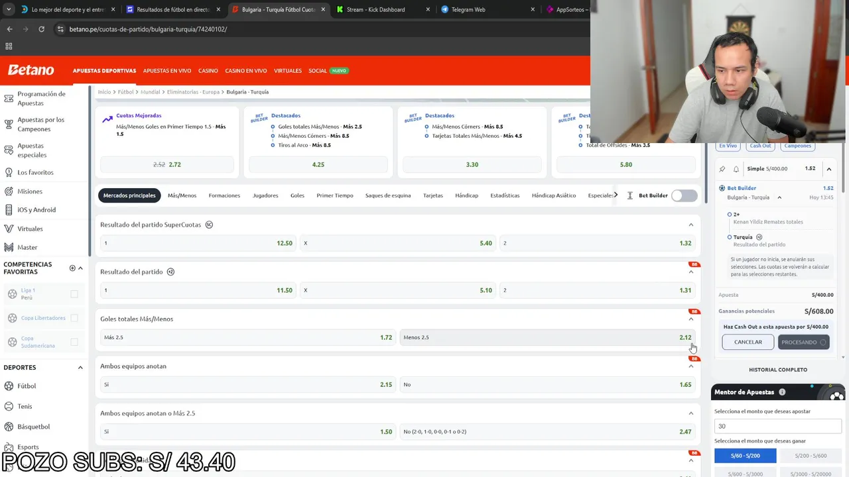The height and width of the screenshot is (477, 849).
Task: Click Mentor de Apuestas info icon
Action: coord(782,392)
